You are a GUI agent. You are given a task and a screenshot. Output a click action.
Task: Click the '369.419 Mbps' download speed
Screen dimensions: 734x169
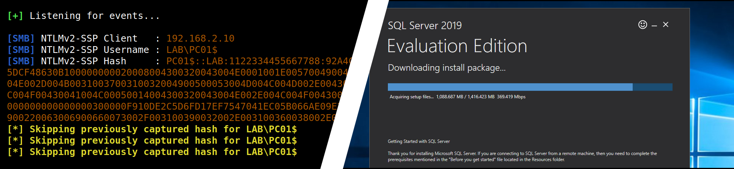coord(511,97)
